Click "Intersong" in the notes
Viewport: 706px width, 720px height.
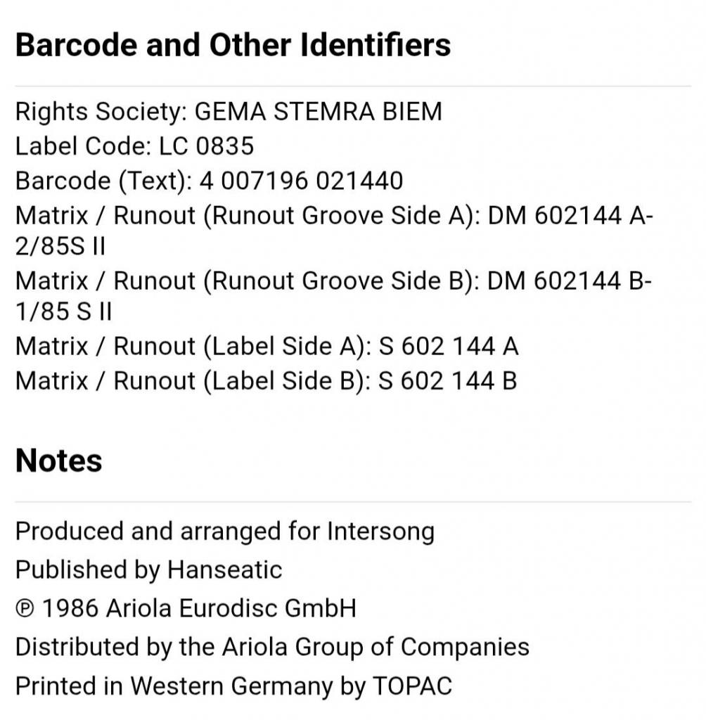click(x=380, y=531)
